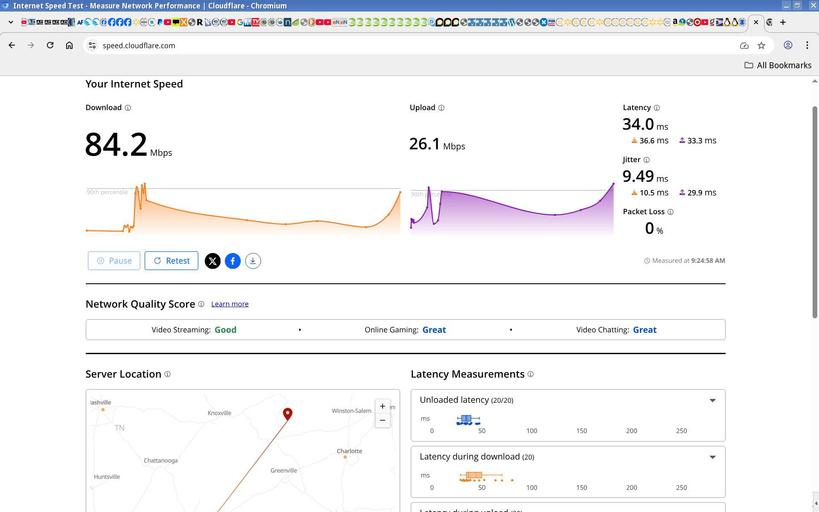Bookmark this page with star icon
The width and height of the screenshot is (819, 512).
[x=761, y=46]
